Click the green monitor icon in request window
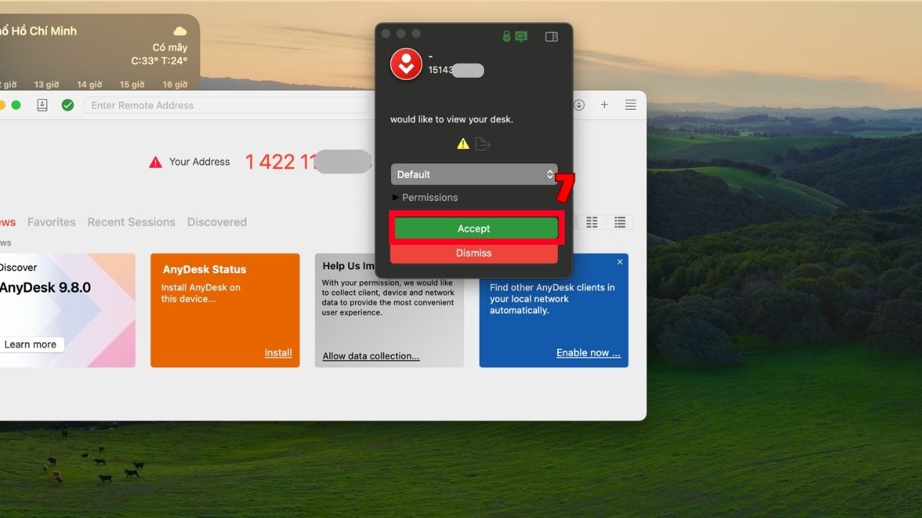The height and width of the screenshot is (518, 922). point(521,36)
